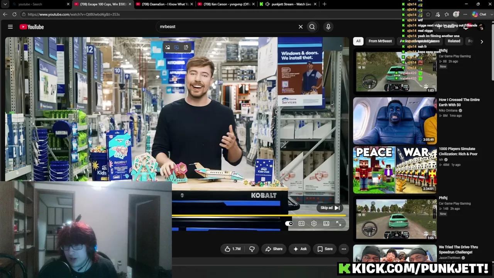Open a new browser tab
The width and height of the screenshot is (494, 278).
click(x=325, y=4)
